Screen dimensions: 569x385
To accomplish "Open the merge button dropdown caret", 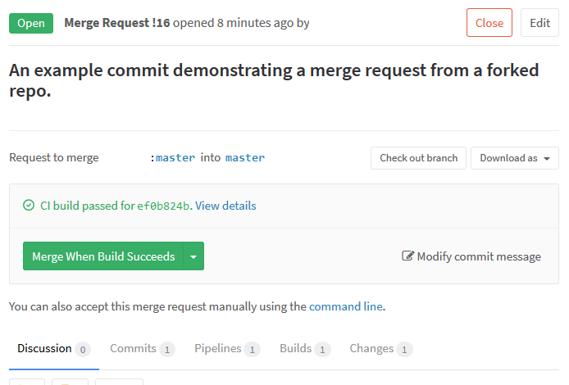I will pyautogui.click(x=193, y=256).
